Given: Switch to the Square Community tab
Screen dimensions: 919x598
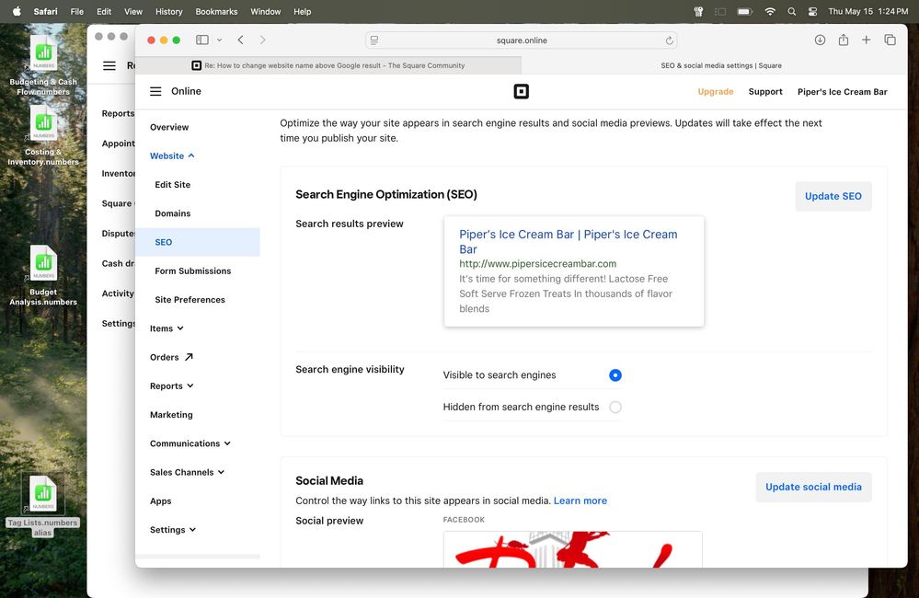Looking at the screenshot, I should click(x=328, y=65).
